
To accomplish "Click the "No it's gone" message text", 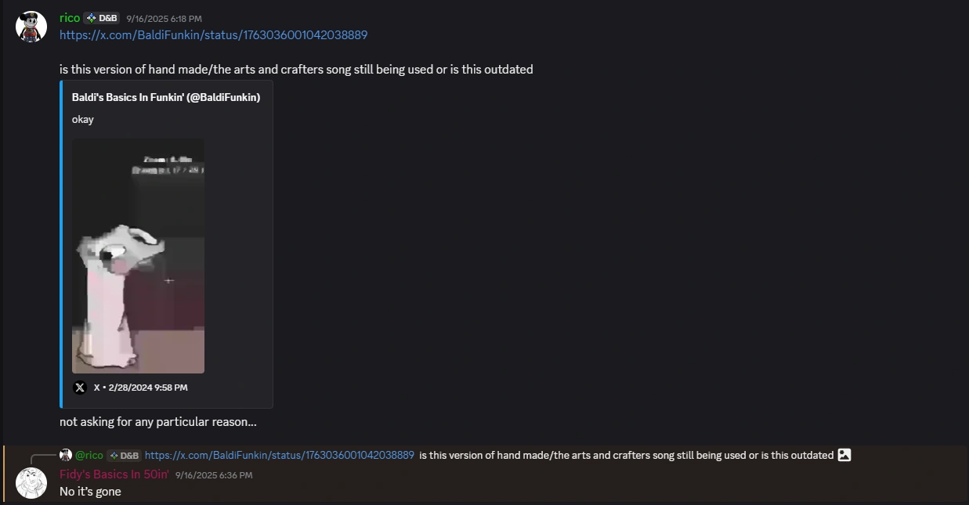I will [x=90, y=492].
